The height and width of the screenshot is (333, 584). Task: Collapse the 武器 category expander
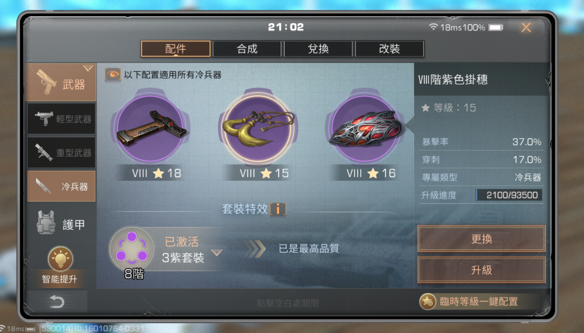(x=88, y=68)
